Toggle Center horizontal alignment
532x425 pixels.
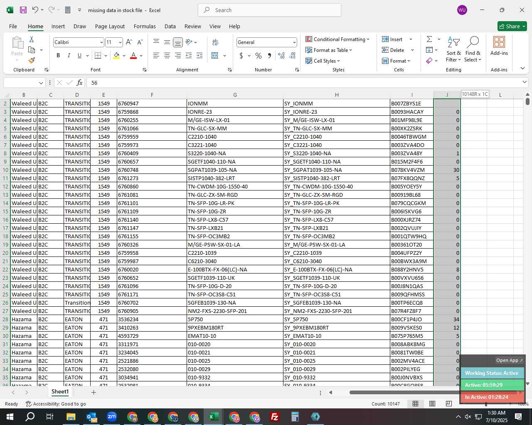167,55
